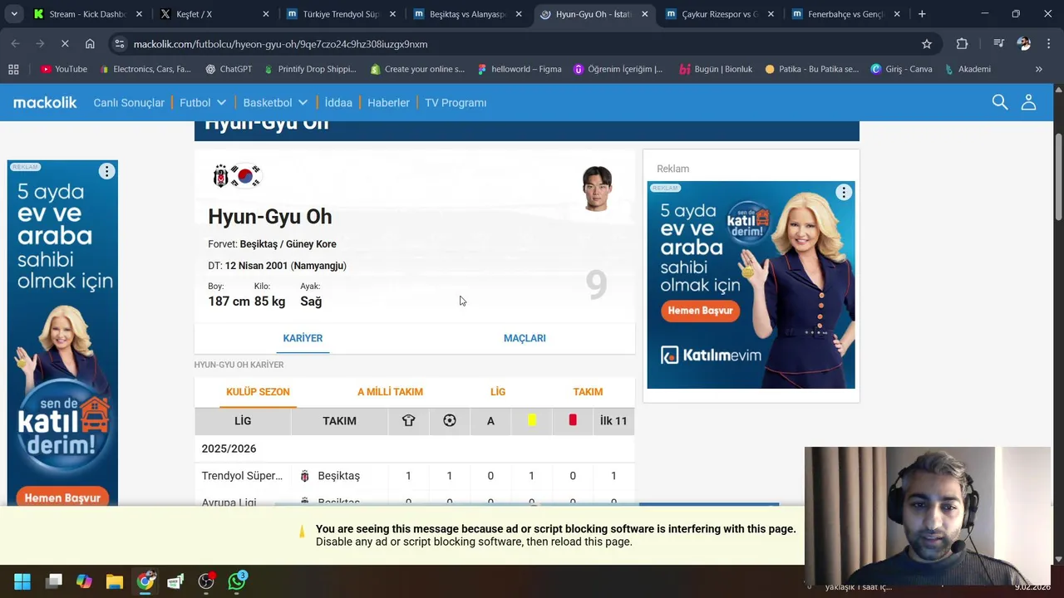Viewport: 1064px width, 598px height.
Task: Open the Chrome profile avatar
Action: 1024,44
